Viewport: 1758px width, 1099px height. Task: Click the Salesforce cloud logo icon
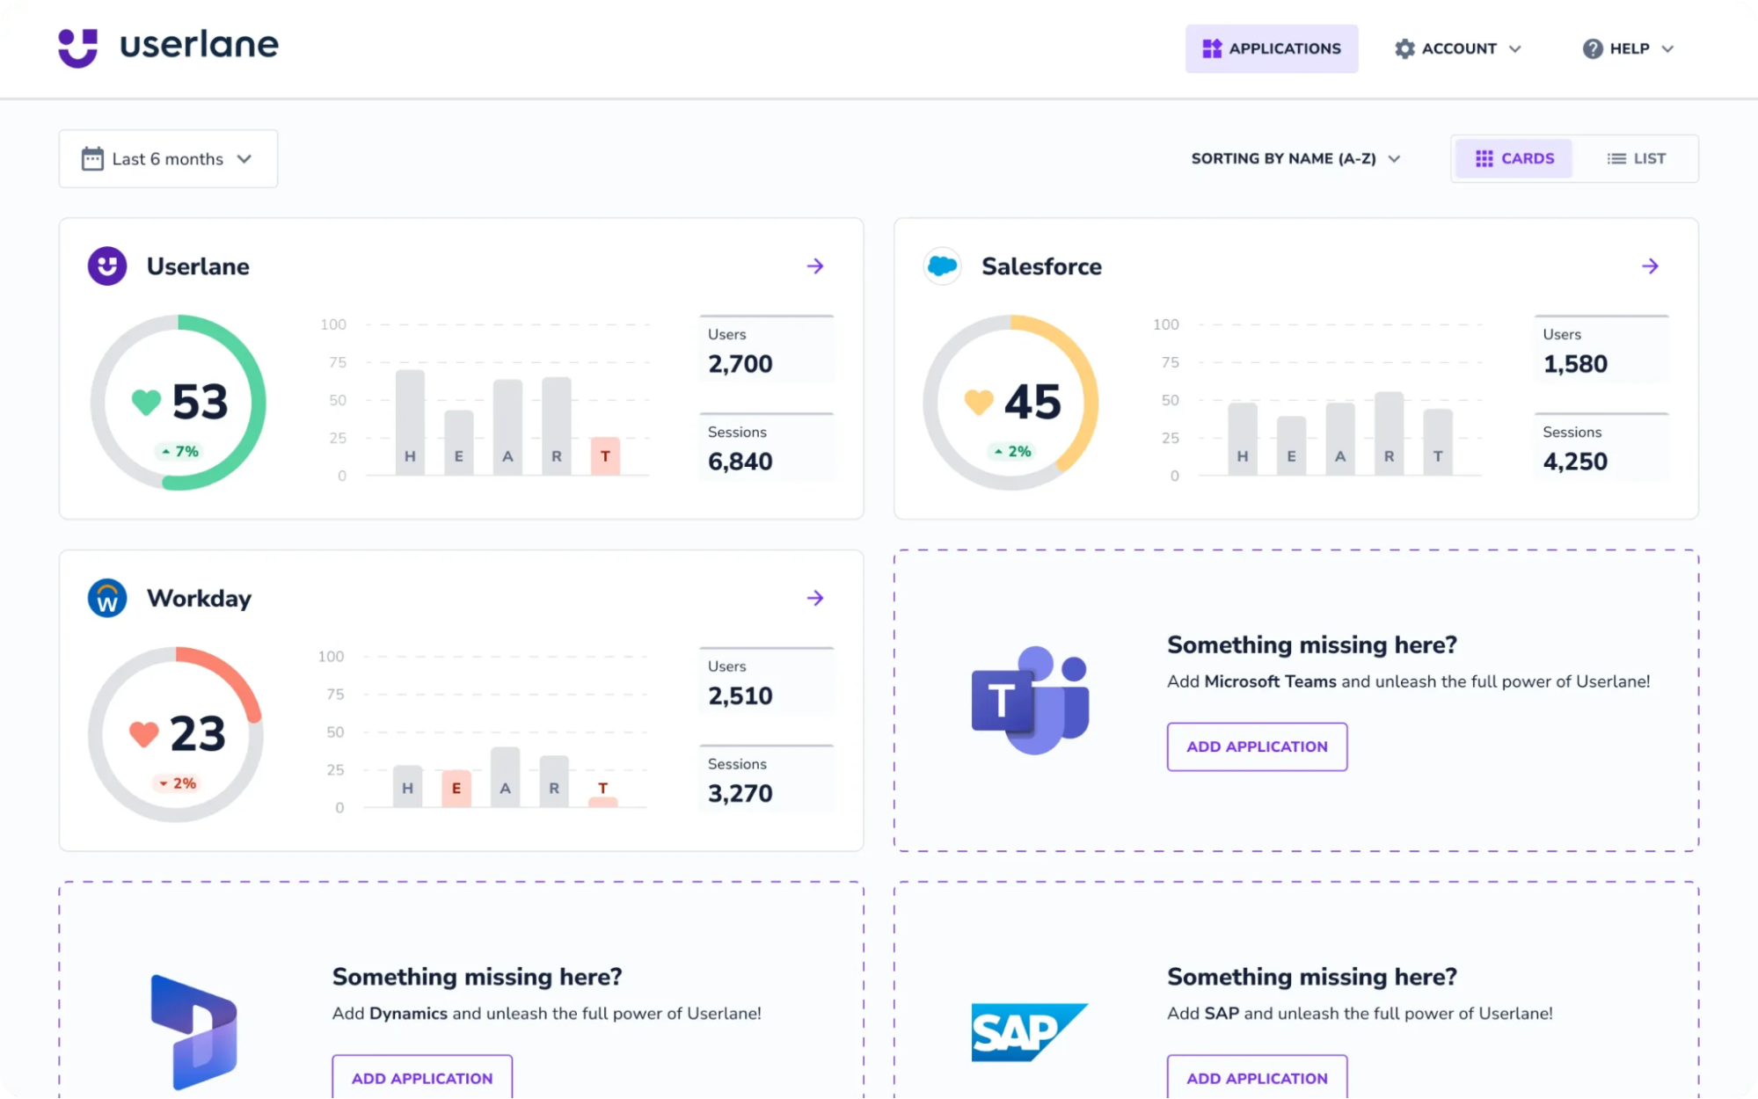942,266
